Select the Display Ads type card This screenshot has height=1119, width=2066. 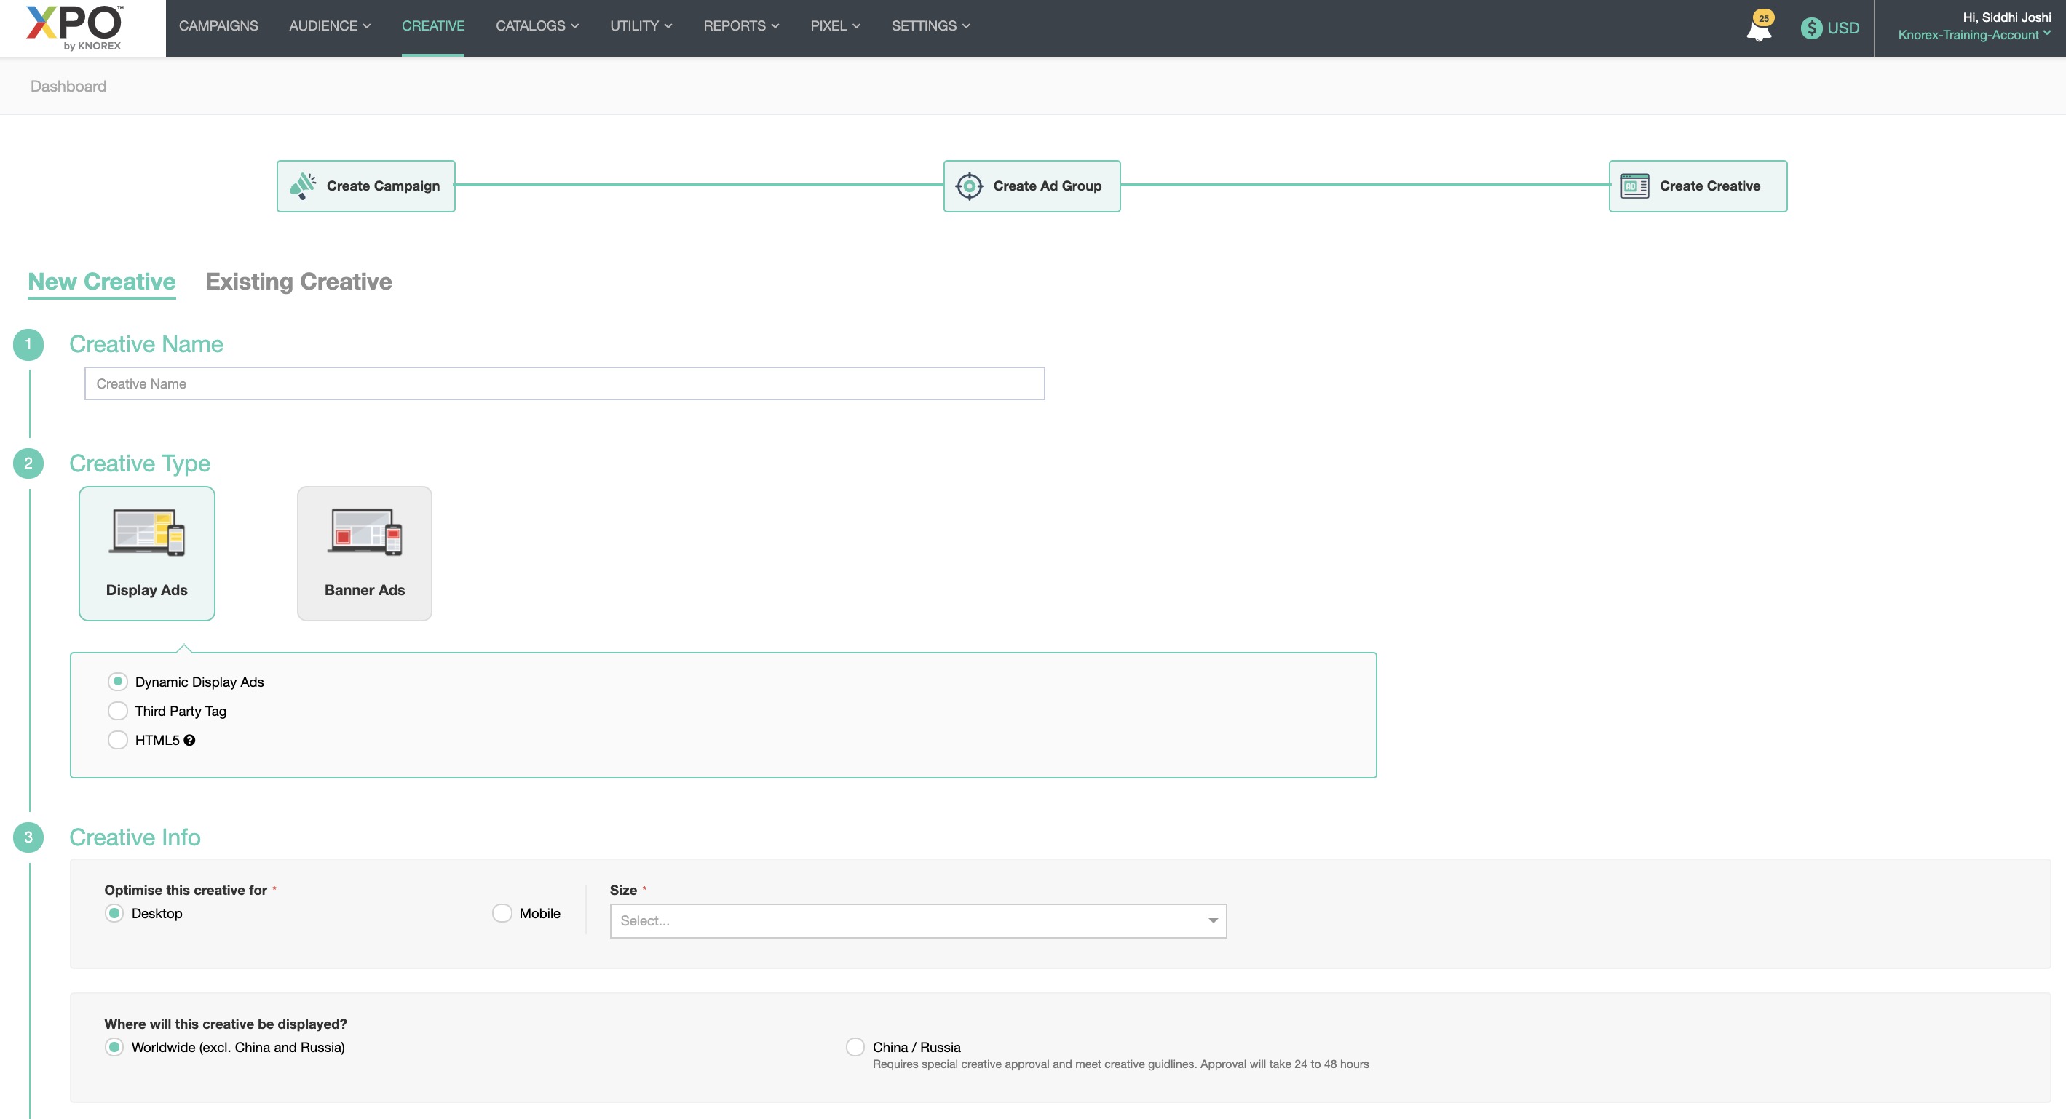pos(147,553)
